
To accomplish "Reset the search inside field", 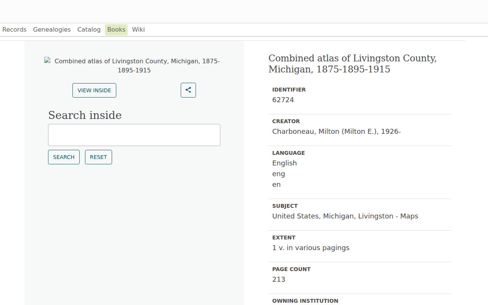I will coord(98,157).
